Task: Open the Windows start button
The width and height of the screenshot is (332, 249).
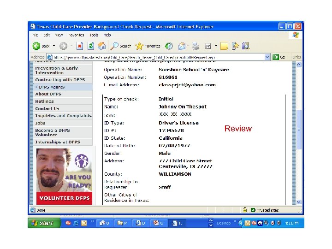Action: point(44,223)
